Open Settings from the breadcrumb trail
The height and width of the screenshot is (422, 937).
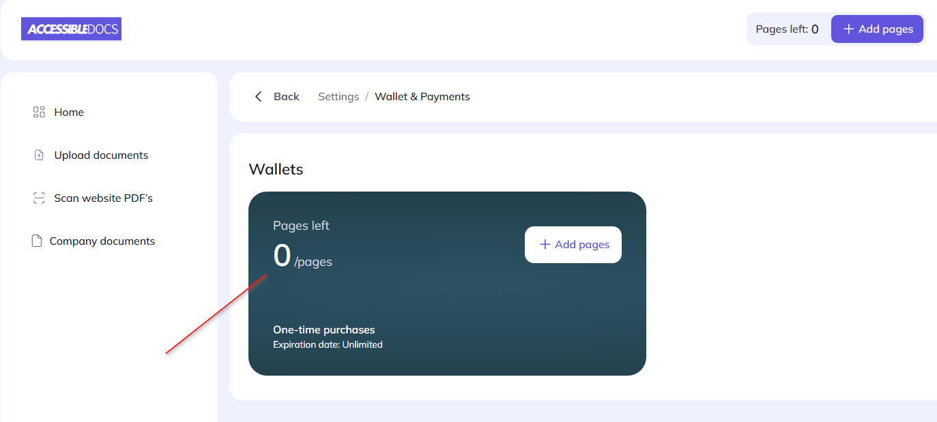click(338, 96)
